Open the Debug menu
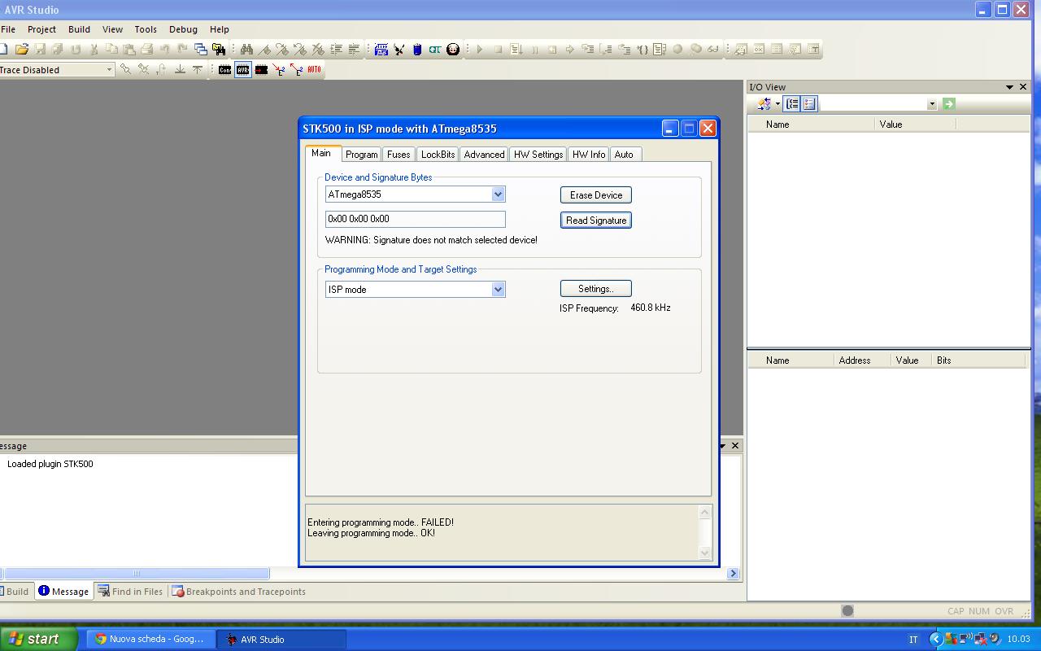This screenshot has height=651, width=1041. click(x=183, y=29)
